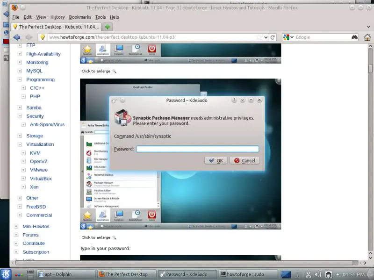374x280 pixels.
Task: Open the Commercial category link
Action: point(39,215)
